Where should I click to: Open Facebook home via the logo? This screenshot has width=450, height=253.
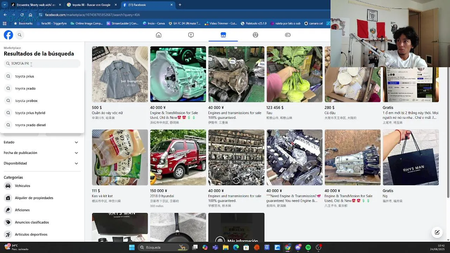point(8,35)
